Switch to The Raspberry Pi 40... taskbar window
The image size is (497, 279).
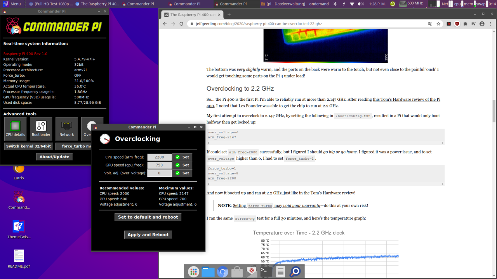click(97, 4)
